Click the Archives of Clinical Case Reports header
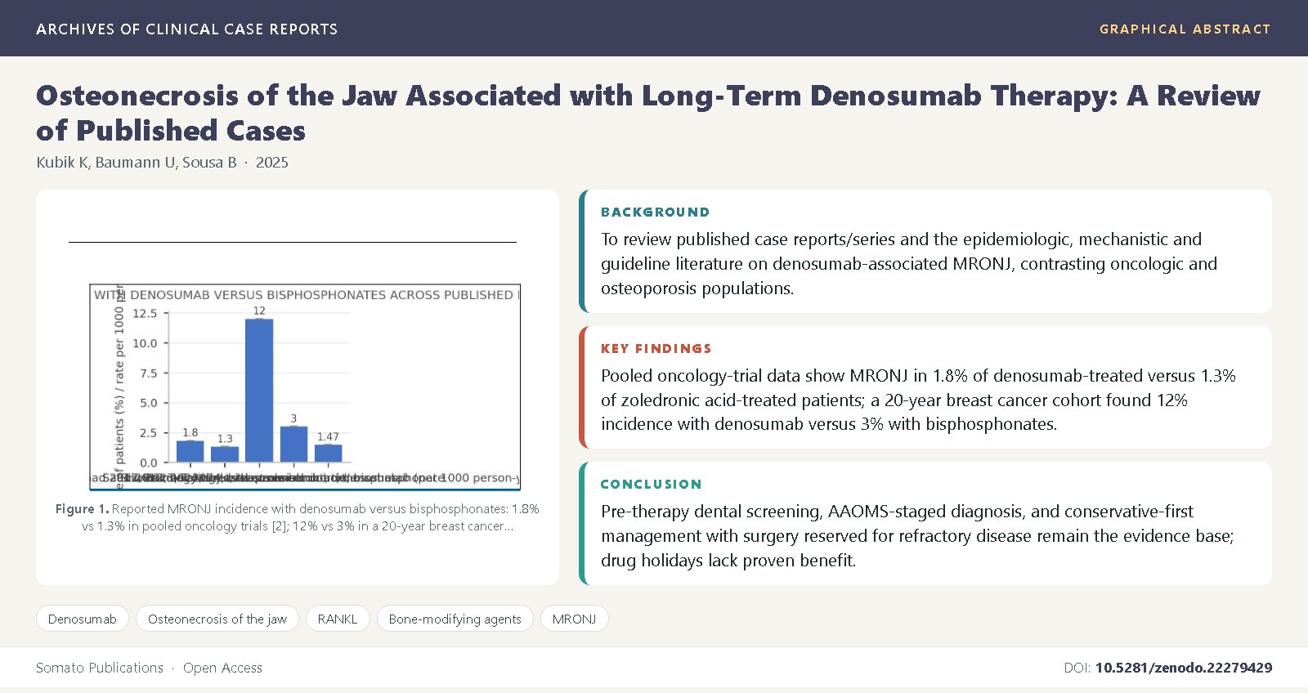The width and height of the screenshot is (1308, 693). [x=186, y=29]
